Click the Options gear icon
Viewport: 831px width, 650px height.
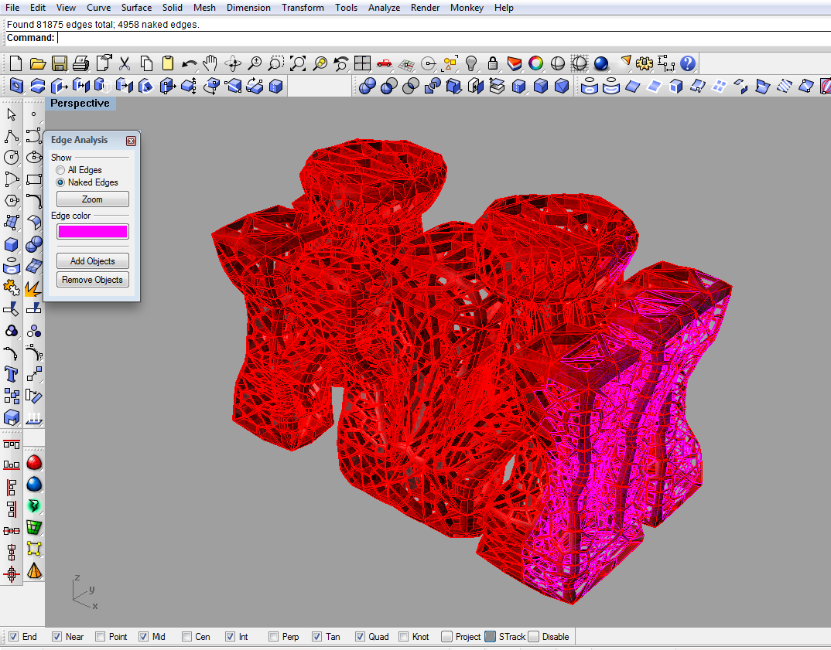click(645, 63)
